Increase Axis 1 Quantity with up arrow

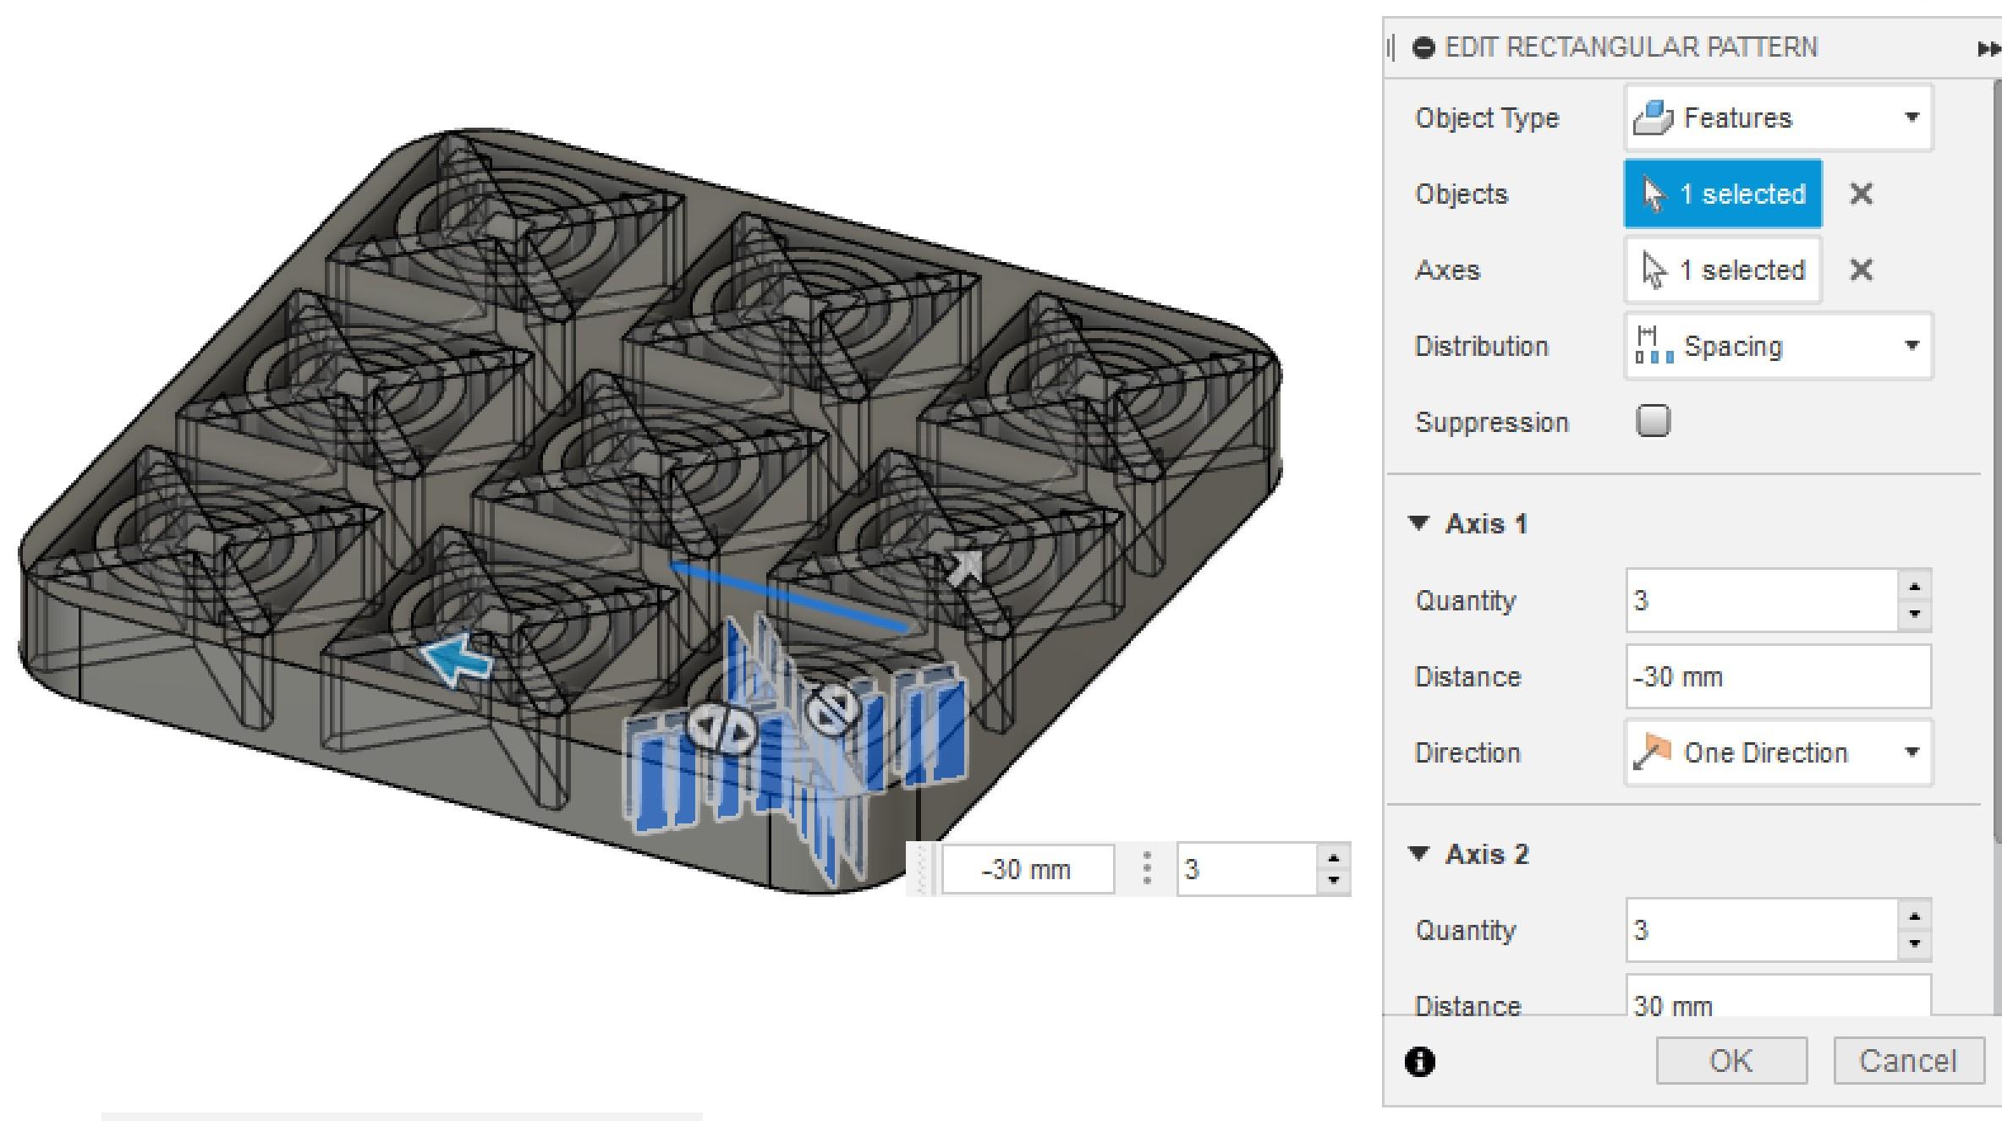coord(1915,587)
